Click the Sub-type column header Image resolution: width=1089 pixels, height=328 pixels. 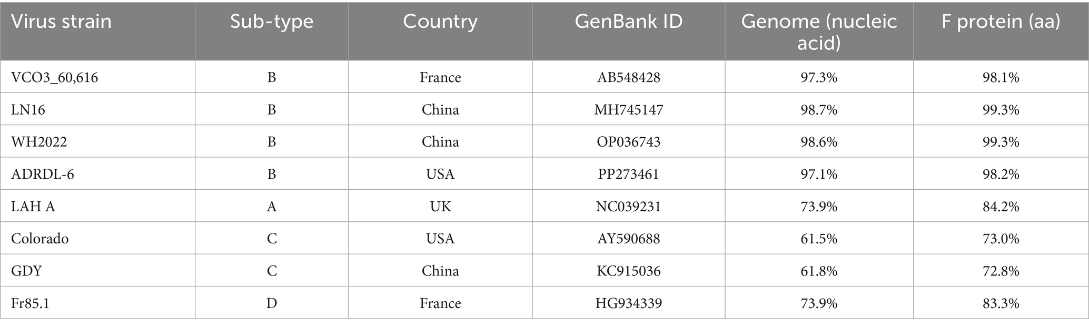point(271,22)
